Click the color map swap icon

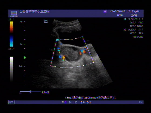pyautogui.click(x=89, y=102)
